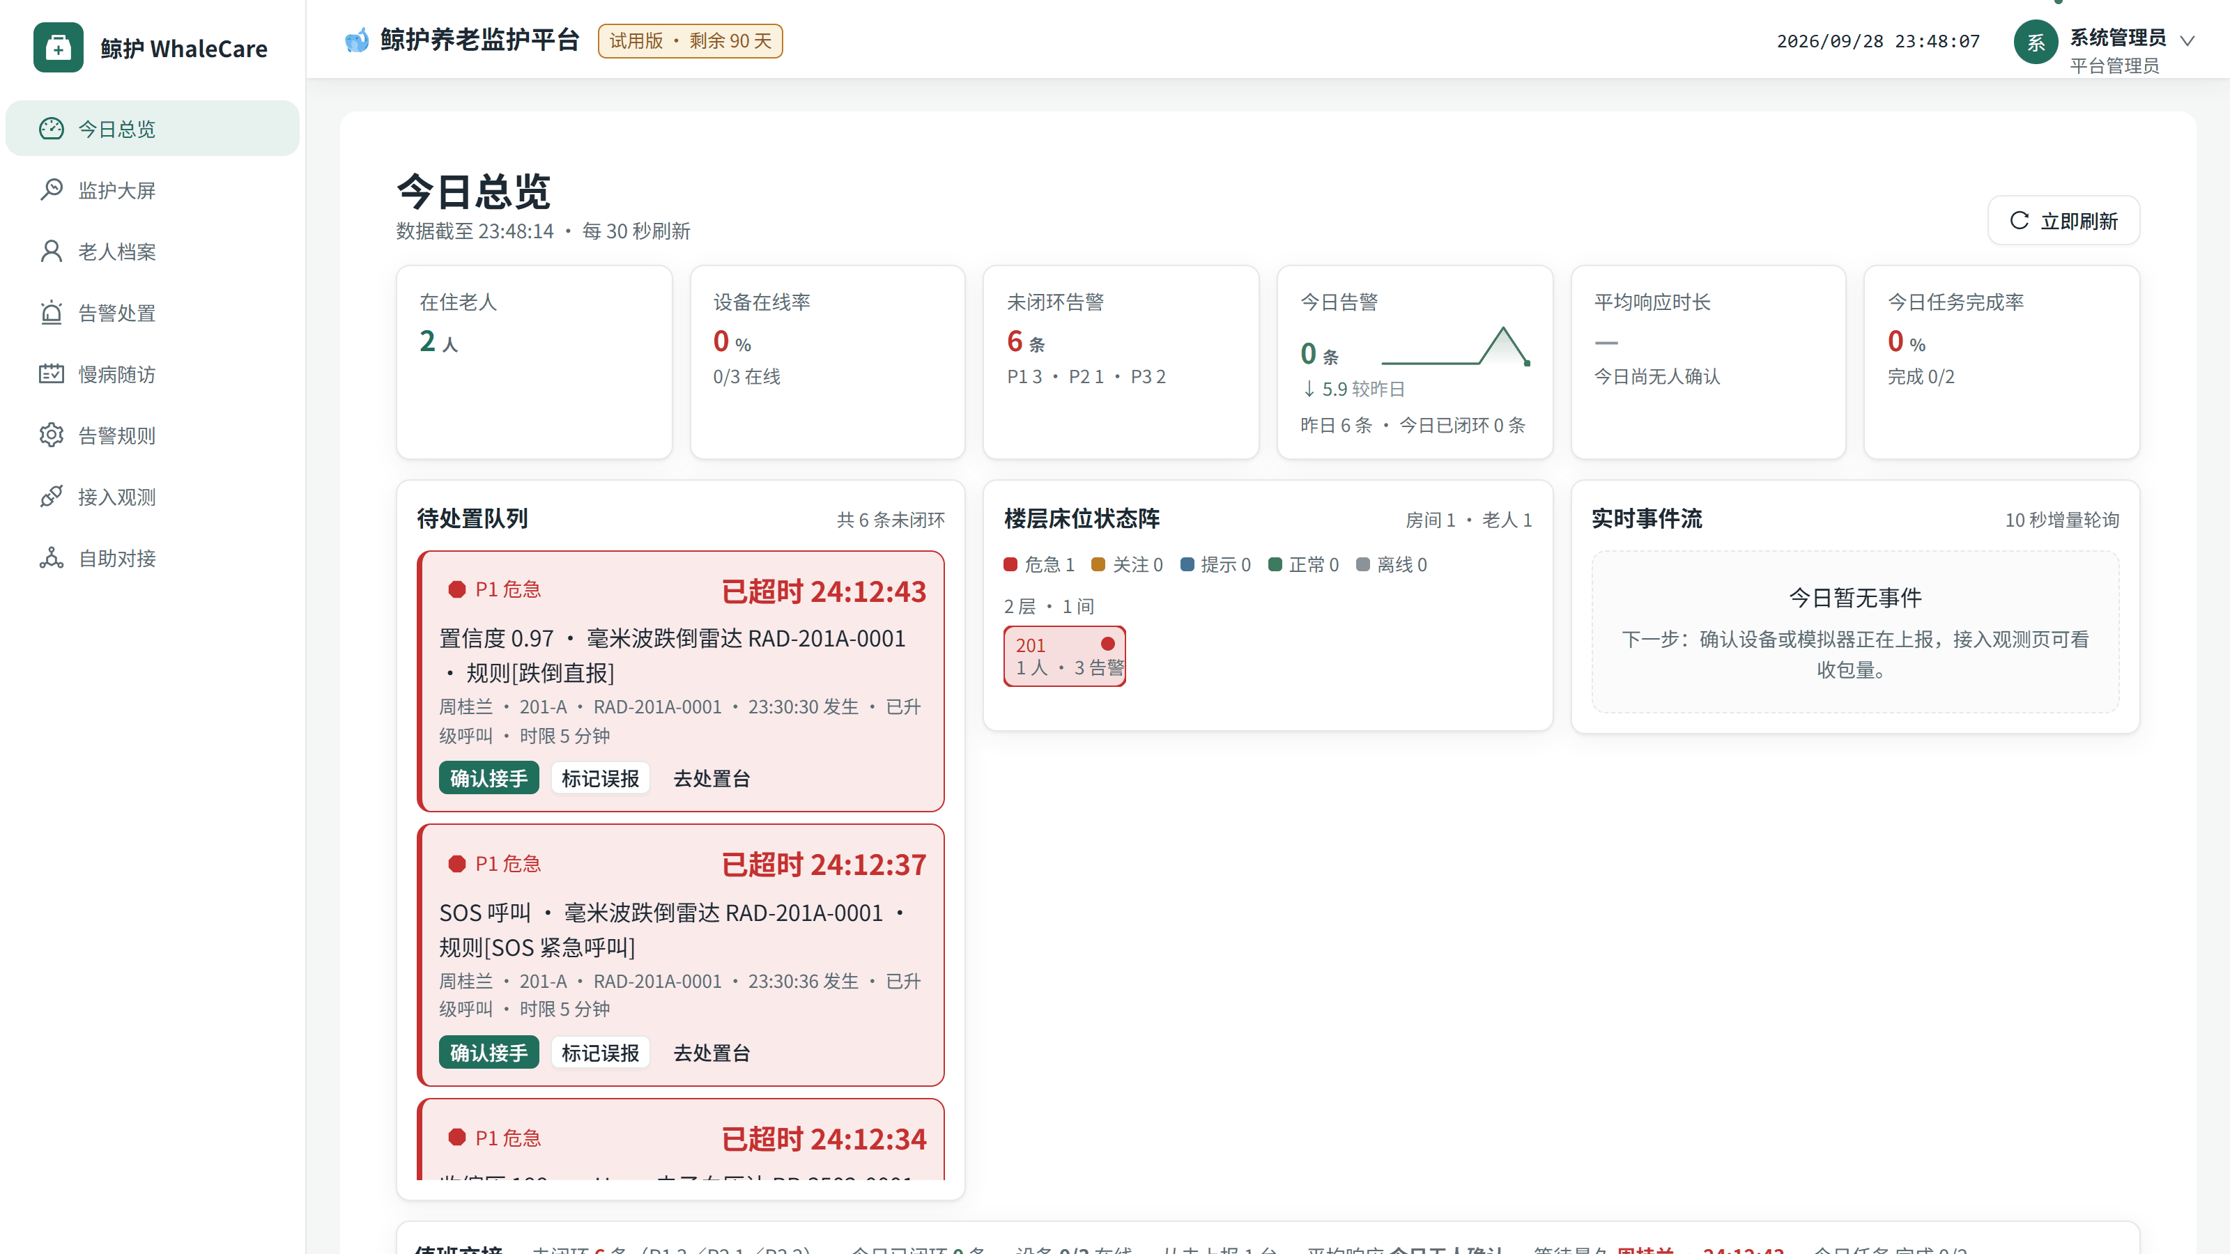Click the 已超时 24:12:34 timer text
2230x1254 pixels.
click(823, 1139)
